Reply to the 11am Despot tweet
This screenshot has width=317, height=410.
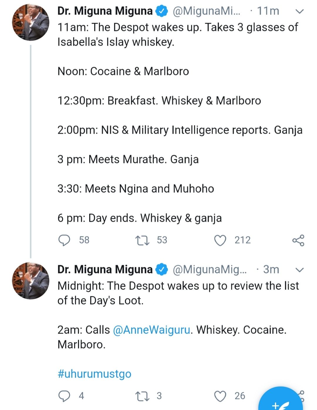64,240
